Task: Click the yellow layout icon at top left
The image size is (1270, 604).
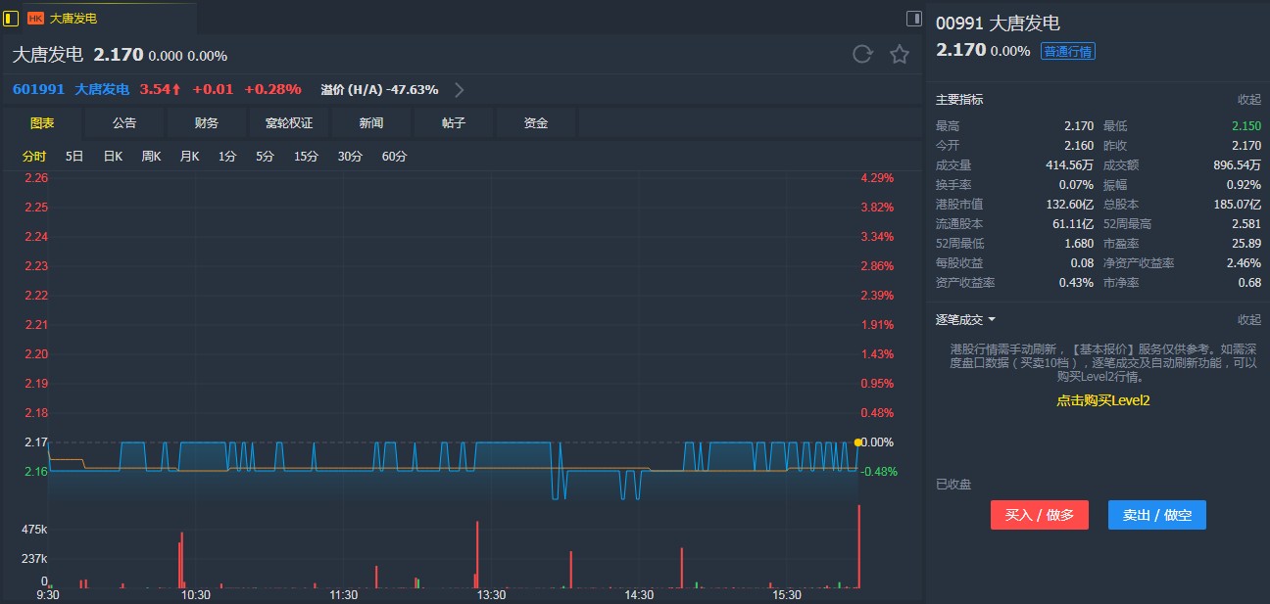Action: pyautogui.click(x=12, y=18)
